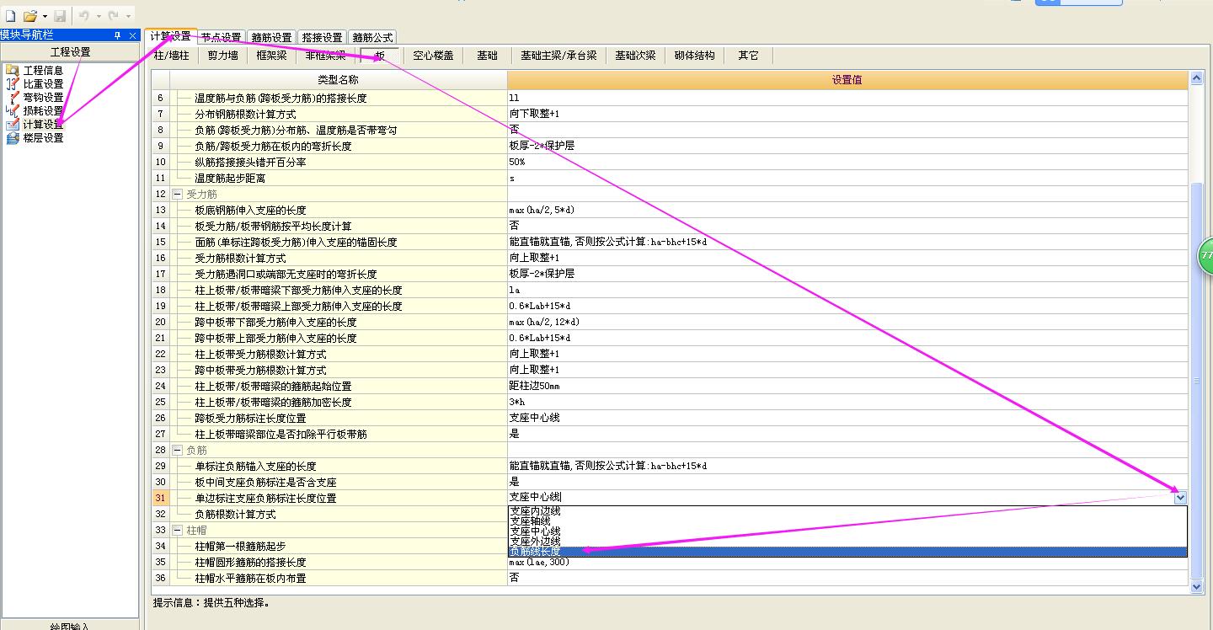
Task: Pin the 模块导航栏 panel
Action: pos(117,35)
